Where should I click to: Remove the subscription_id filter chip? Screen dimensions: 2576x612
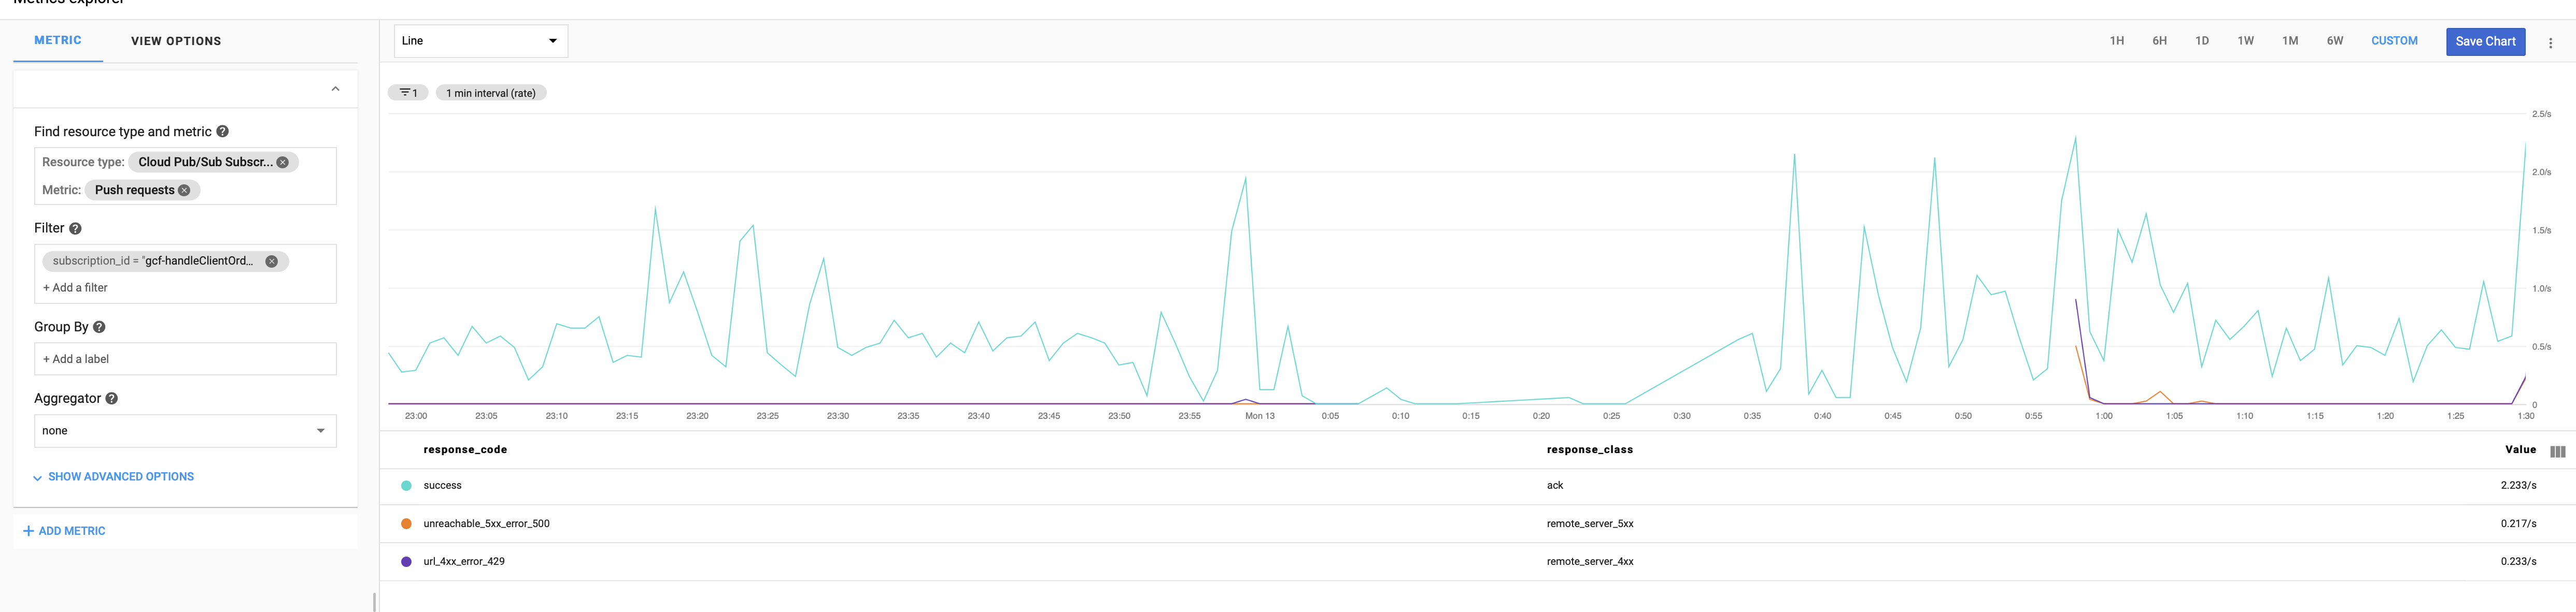[x=270, y=260]
